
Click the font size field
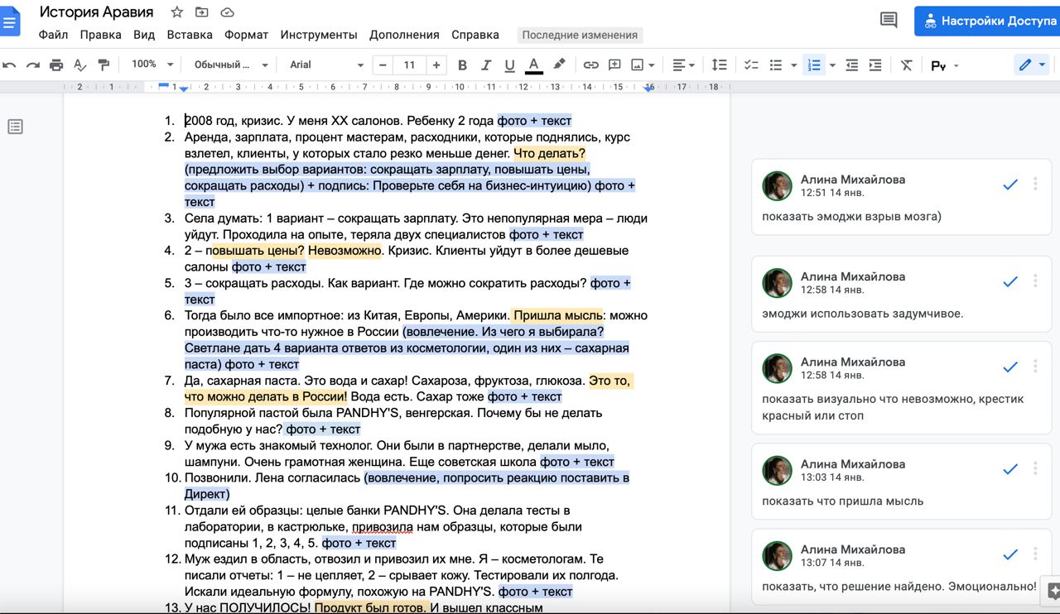[409, 65]
